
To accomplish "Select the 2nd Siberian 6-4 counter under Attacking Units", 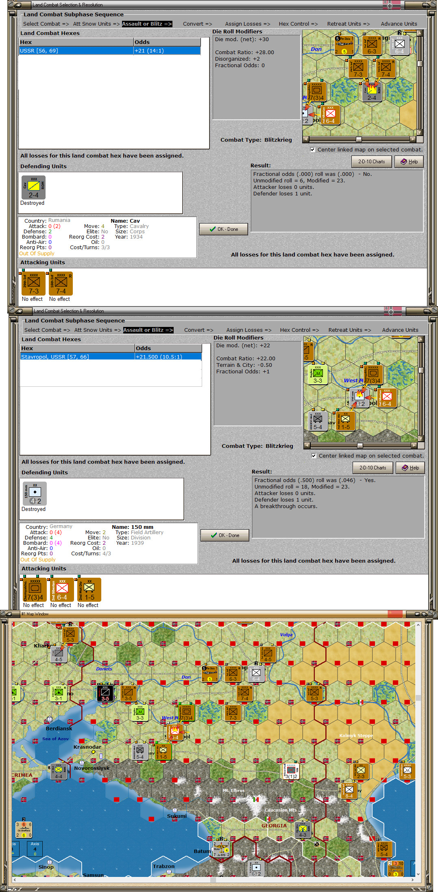I will [x=62, y=590].
